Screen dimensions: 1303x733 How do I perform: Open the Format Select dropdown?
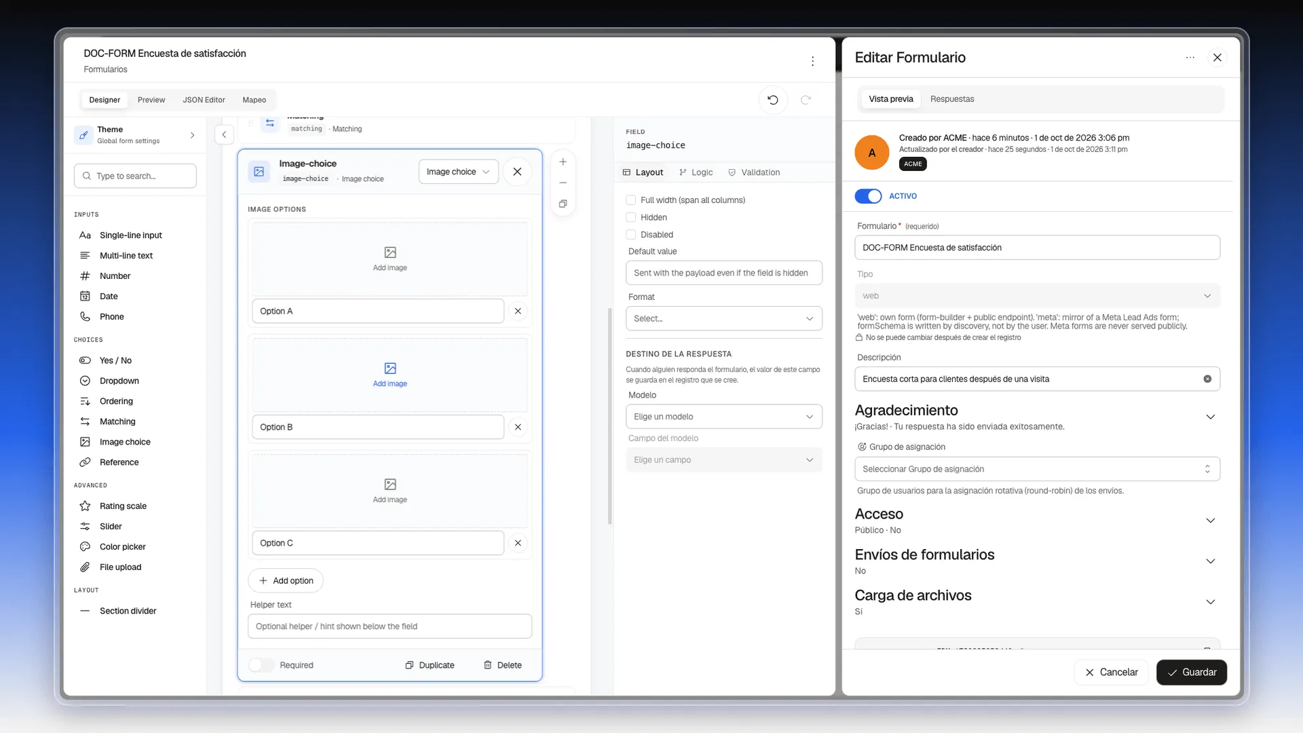[x=723, y=318]
